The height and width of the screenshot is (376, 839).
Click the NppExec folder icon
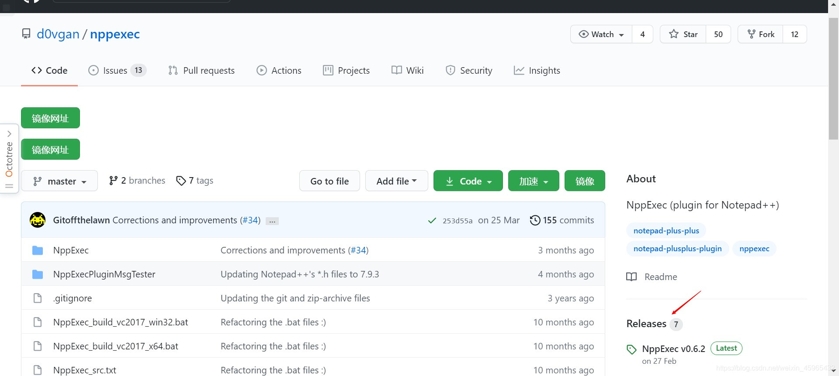click(38, 250)
